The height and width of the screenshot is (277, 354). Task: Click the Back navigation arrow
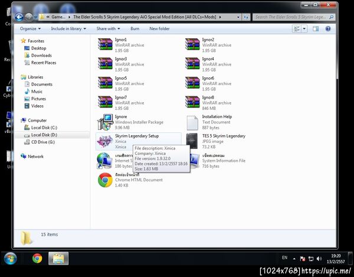coord(19,17)
